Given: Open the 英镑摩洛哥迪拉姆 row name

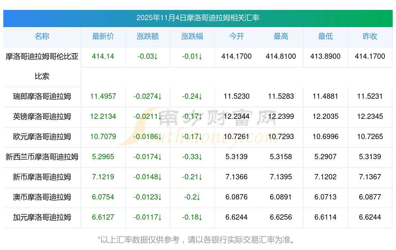Looking at the screenshot, I should (42, 117).
